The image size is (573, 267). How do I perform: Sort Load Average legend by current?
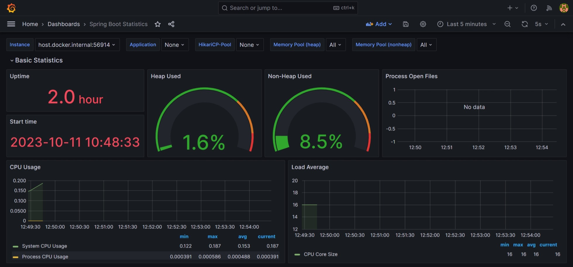[548, 245]
